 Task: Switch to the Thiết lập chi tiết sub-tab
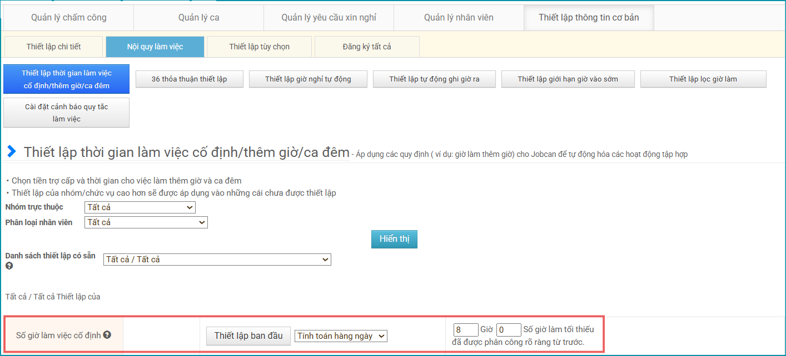(53, 47)
